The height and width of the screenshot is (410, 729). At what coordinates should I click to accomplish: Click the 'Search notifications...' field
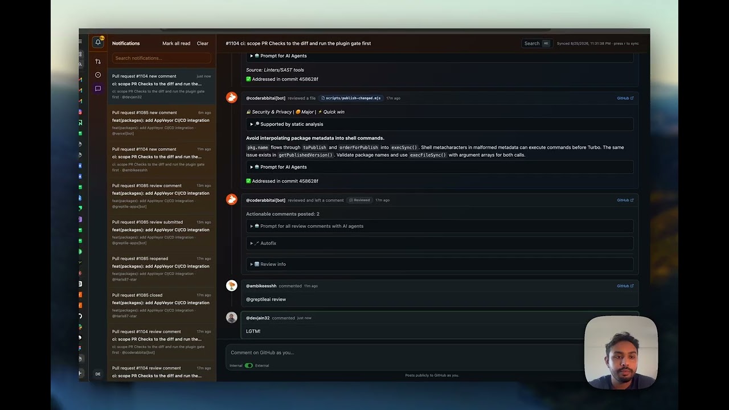click(x=162, y=58)
